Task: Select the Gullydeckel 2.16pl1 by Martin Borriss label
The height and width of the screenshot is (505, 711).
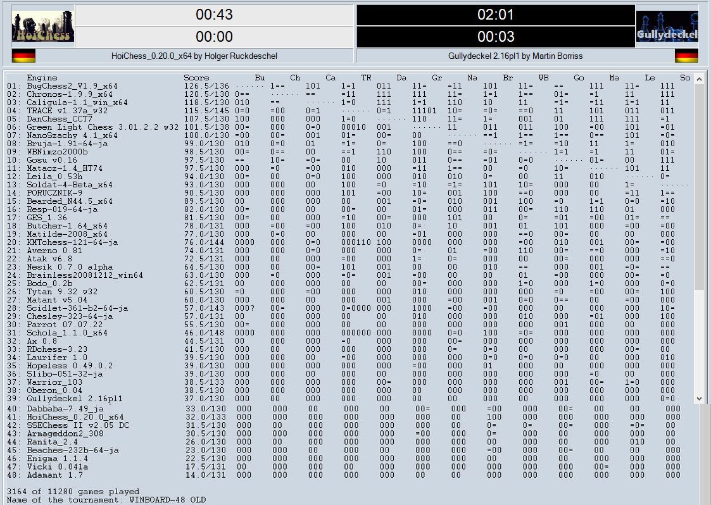Action: pos(515,56)
